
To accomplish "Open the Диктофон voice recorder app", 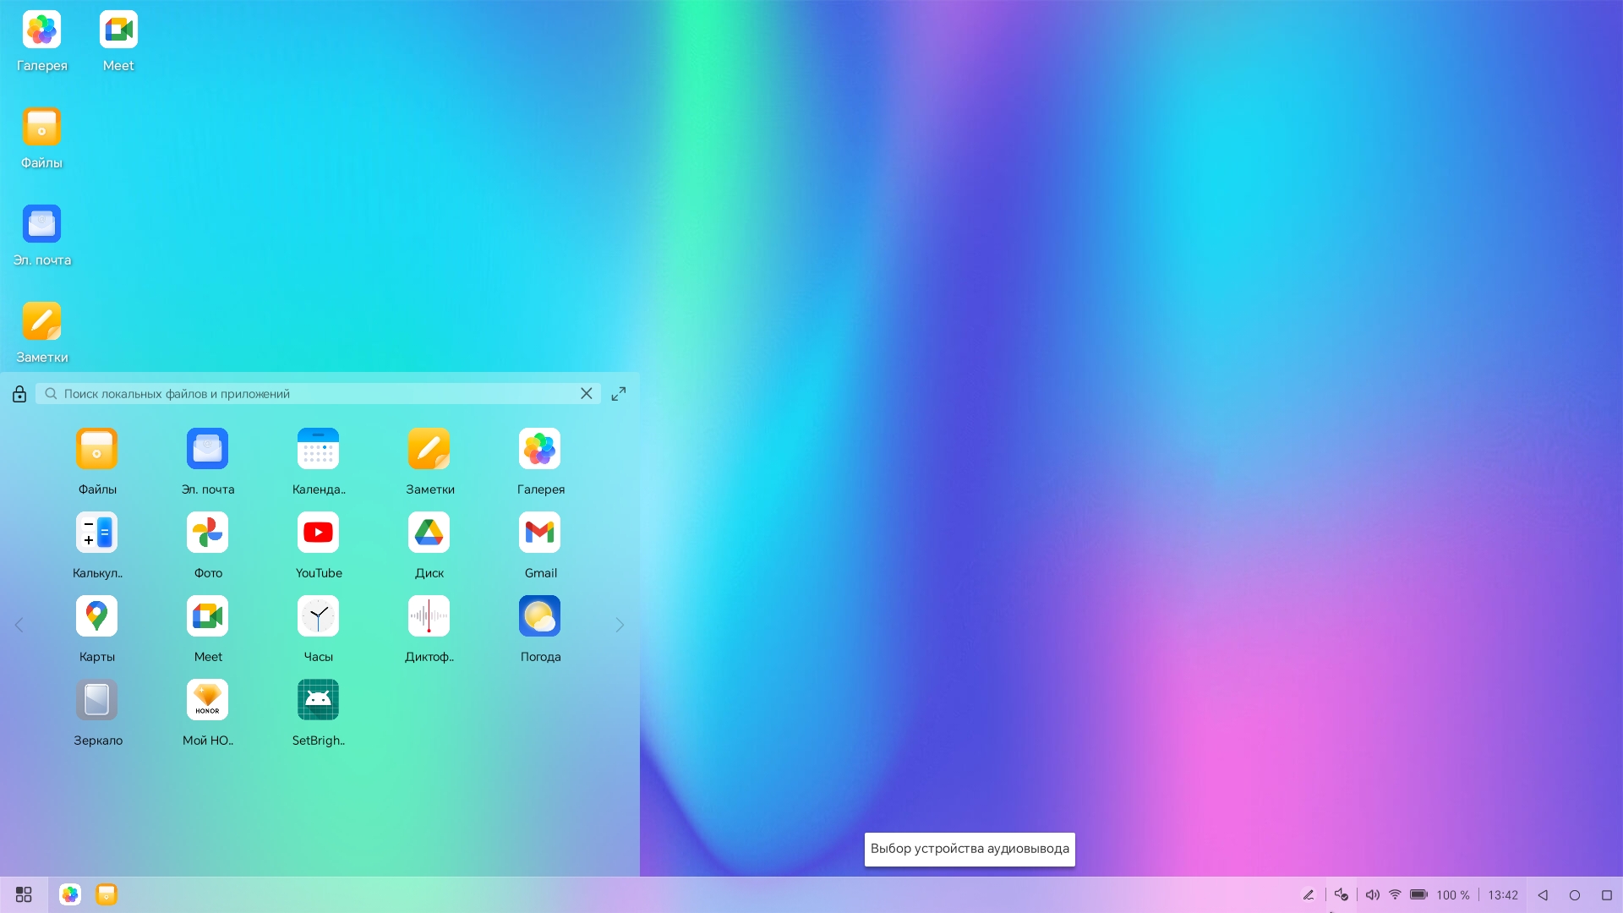I will (x=429, y=616).
